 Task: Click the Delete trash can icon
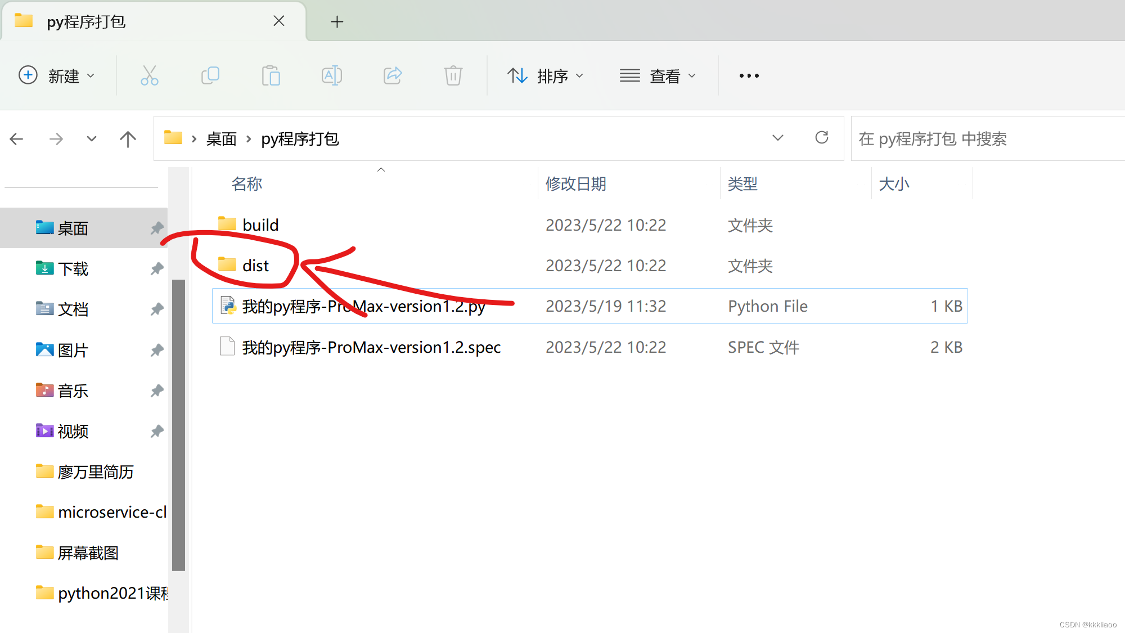453,75
